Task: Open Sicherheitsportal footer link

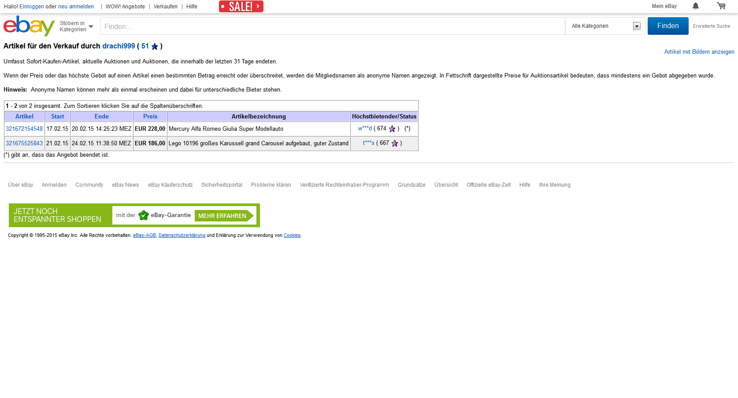Action: [x=222, y=185]
